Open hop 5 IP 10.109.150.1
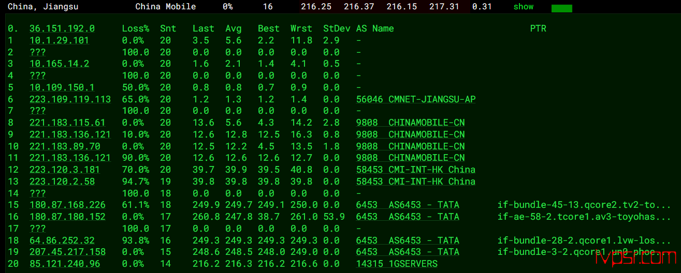Screen dimensions: 681x273 (62, 87)
